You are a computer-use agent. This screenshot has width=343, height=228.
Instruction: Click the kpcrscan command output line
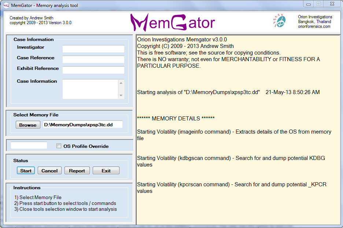pyautogui.click(x=232, y=188)
